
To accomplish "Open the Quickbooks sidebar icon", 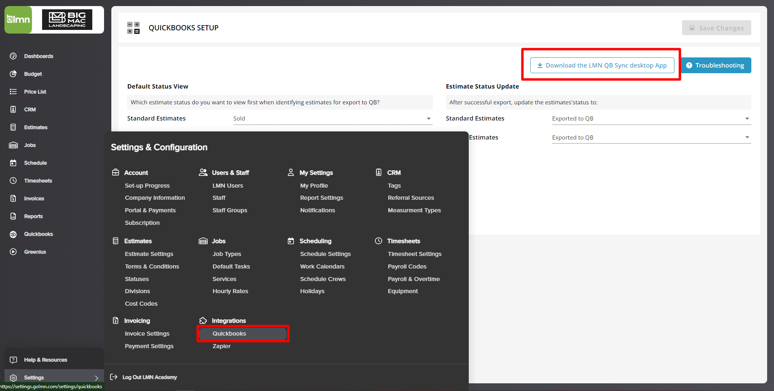I will tap(38, 234).
